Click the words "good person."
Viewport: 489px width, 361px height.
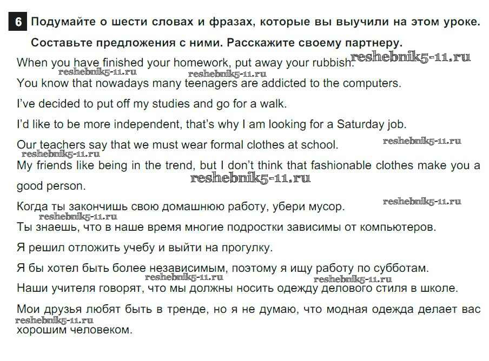51,186
